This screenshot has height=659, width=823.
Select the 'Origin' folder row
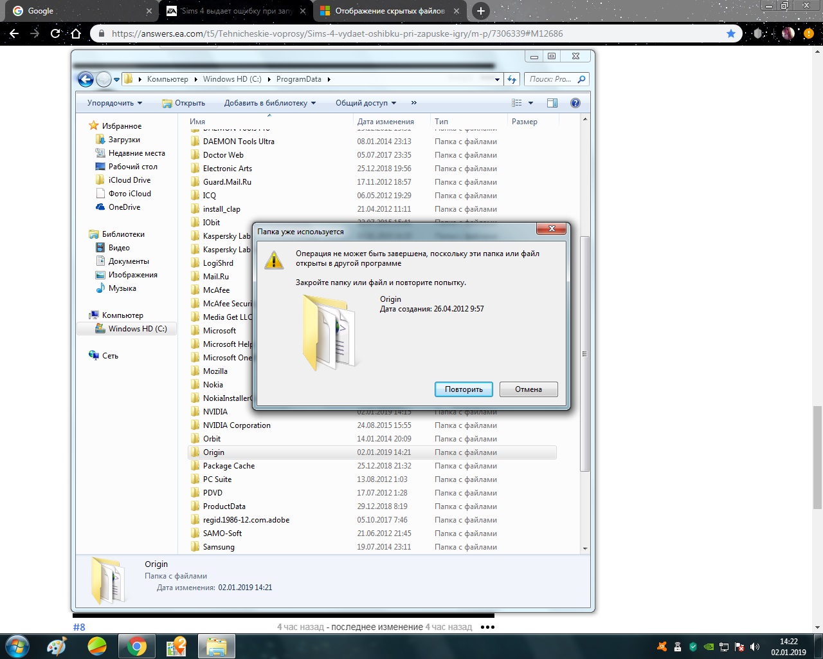tap(373, 452)
